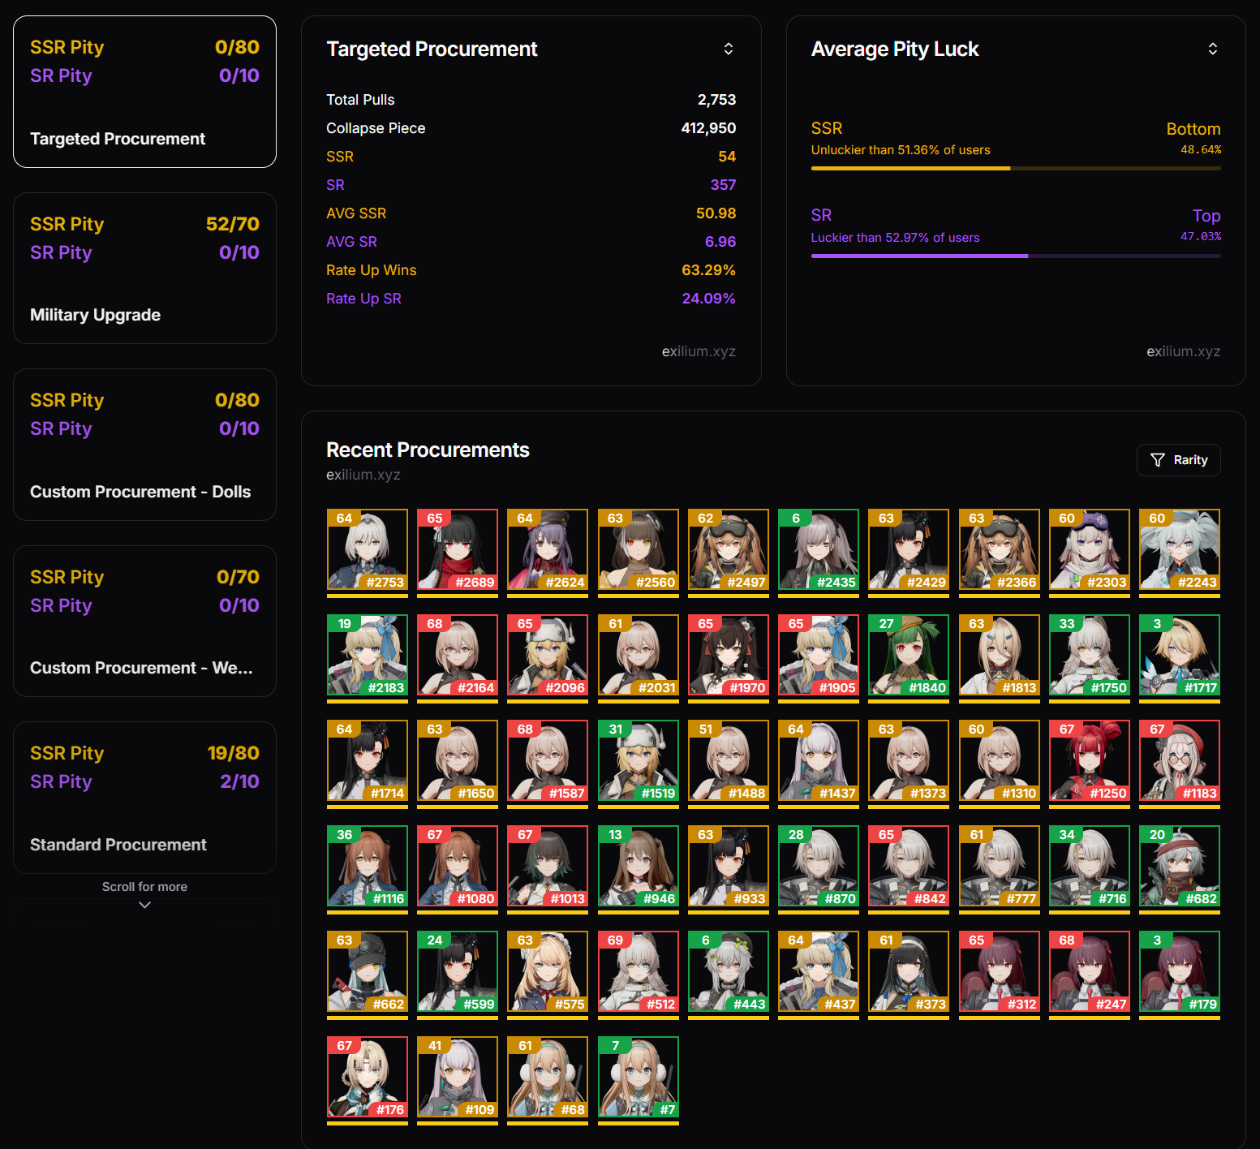Click the Collapse Piece value 412,950

point(708,128)
